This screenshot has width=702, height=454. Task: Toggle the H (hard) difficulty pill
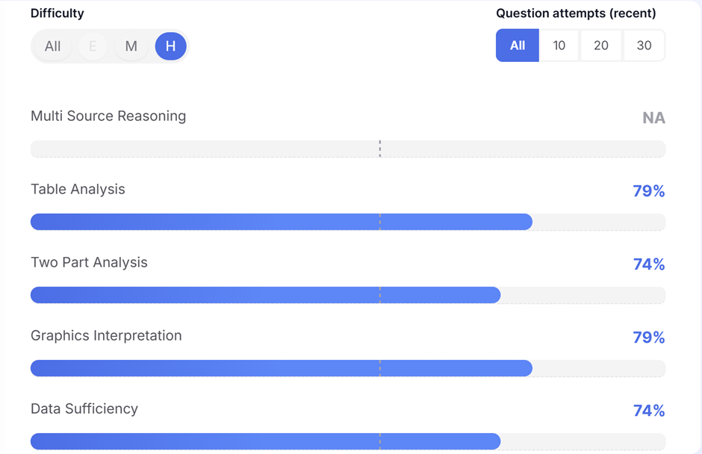click(170, 46)
